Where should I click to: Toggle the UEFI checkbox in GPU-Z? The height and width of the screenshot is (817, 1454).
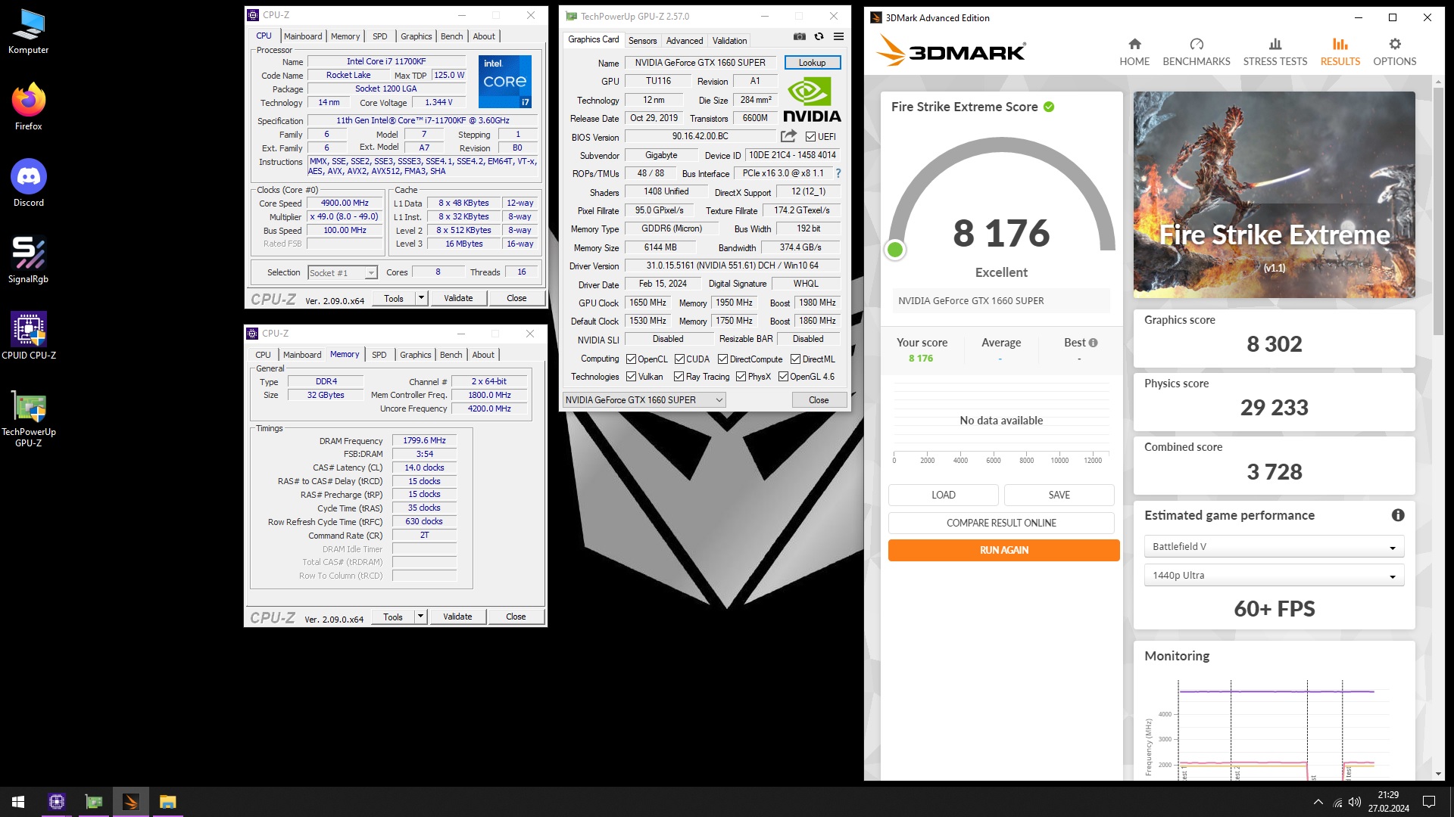tap(810, 137)
